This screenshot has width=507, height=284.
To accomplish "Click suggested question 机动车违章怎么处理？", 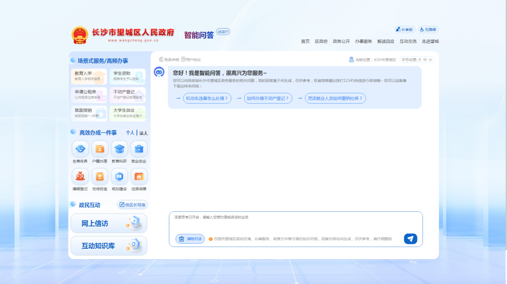I will point(207,98).
